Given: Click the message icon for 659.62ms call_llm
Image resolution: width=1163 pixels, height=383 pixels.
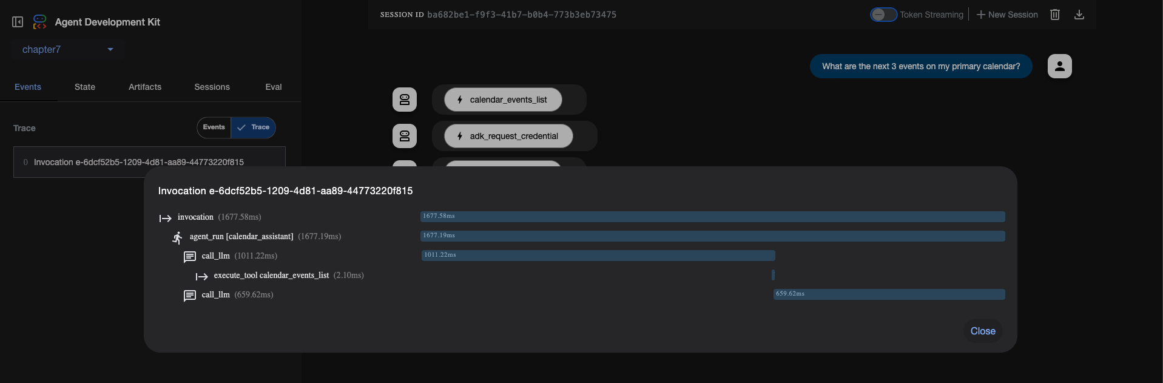Looking at the screenshot, I should click(190, 296).
